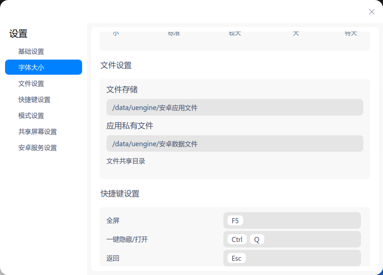Select the 标准 font size option
383x275 pixels.
pos(175,33)
